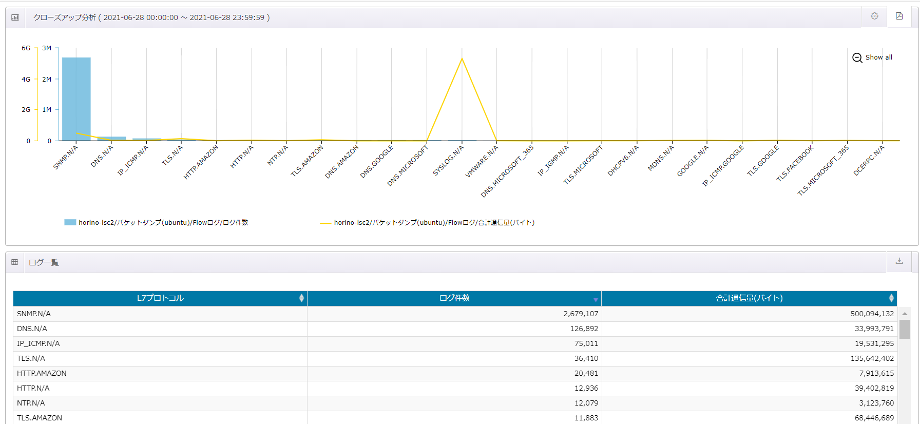Click the SNMP.N/A bar in chart
The height and width of the screenshot is (424, 920).
click(x=76, y=99)
